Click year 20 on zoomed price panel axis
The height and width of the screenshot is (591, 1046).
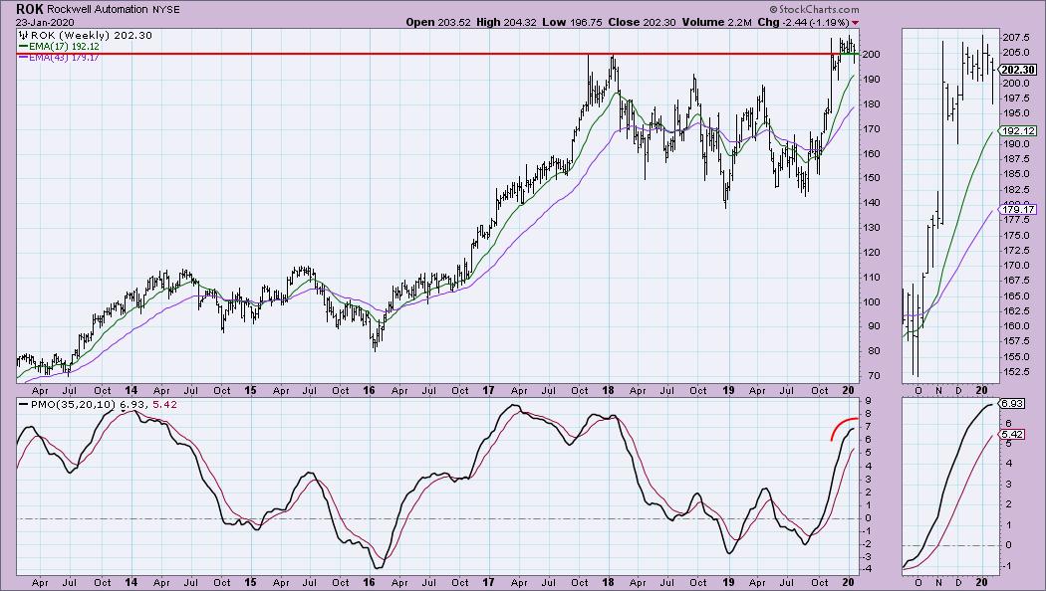point(982,390)
